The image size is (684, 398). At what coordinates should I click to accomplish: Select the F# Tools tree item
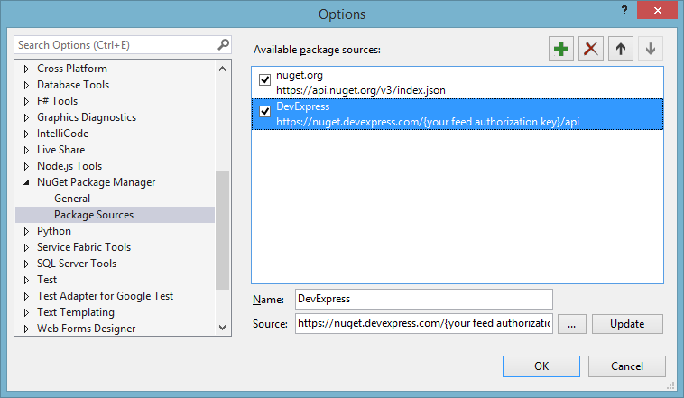click(57, 101)
